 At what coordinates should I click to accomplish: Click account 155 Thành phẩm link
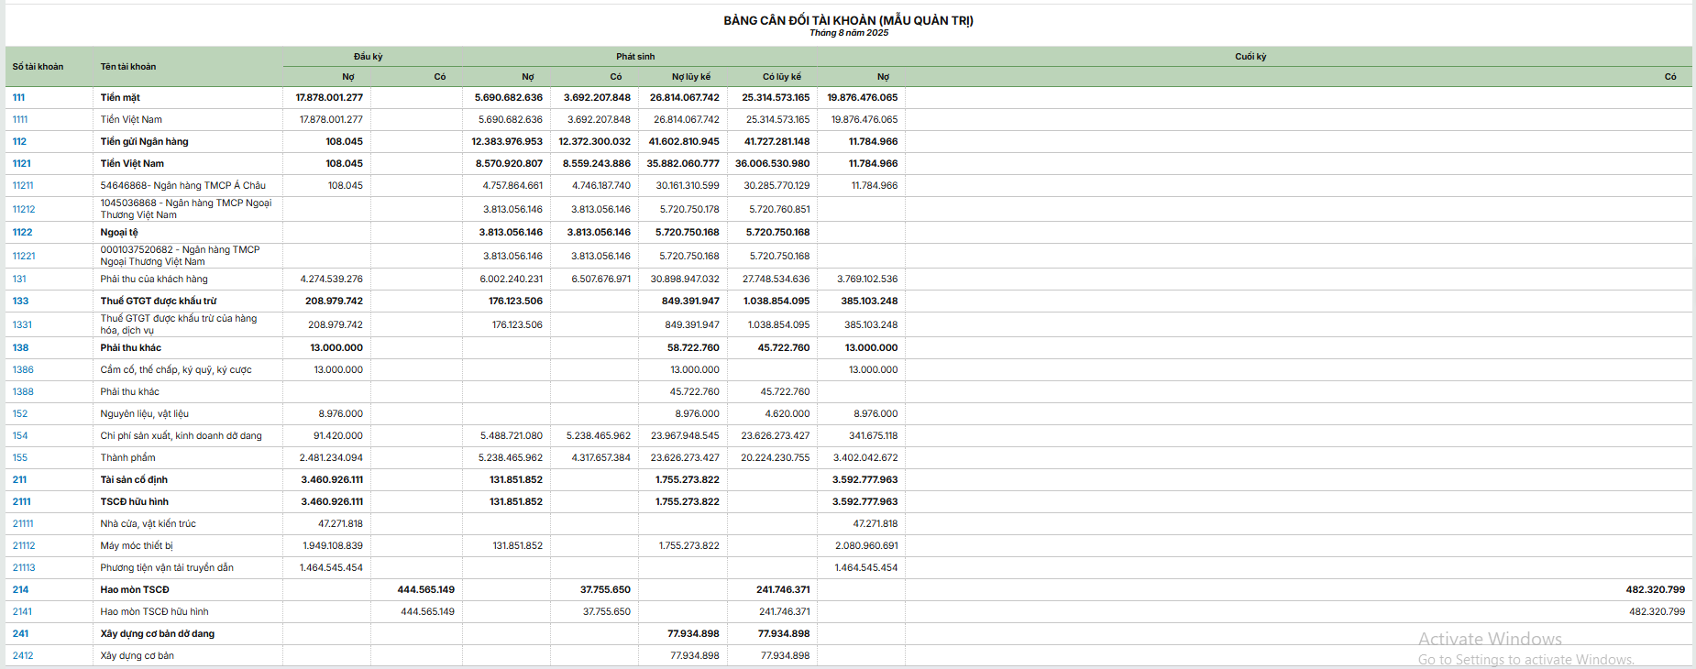click(20, 458)
